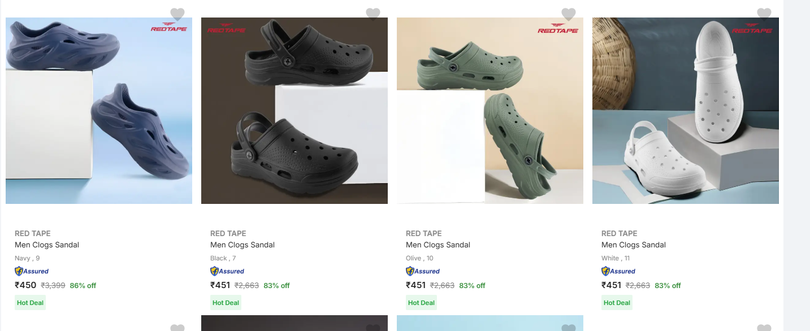Click Red Tape logo on Navy clogs image

pos(168,27)
